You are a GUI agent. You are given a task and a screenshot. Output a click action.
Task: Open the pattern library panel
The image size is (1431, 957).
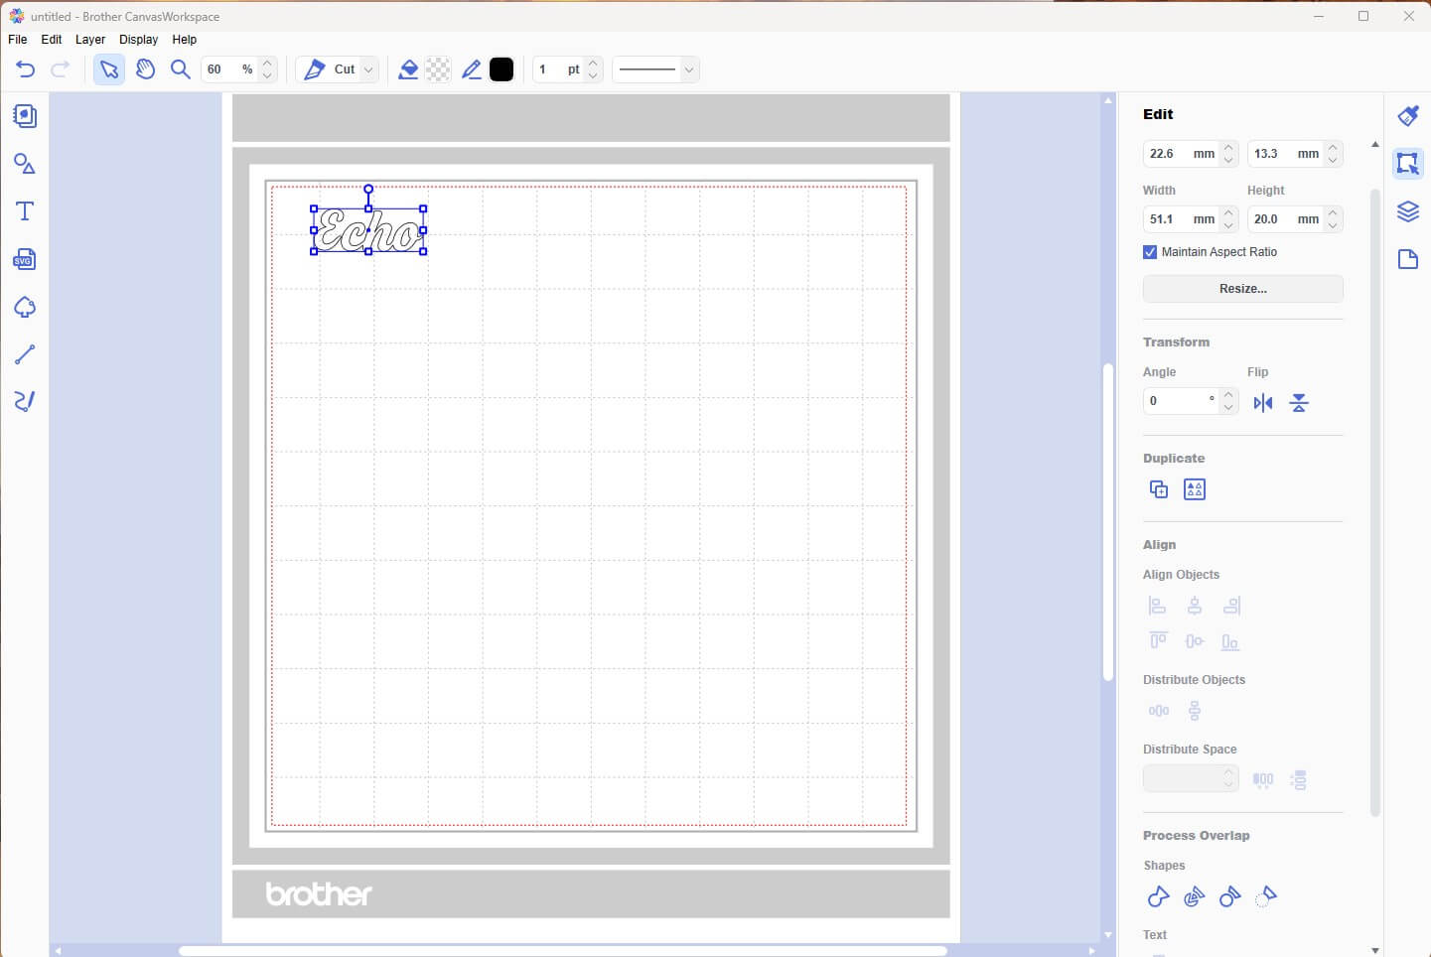24,116
